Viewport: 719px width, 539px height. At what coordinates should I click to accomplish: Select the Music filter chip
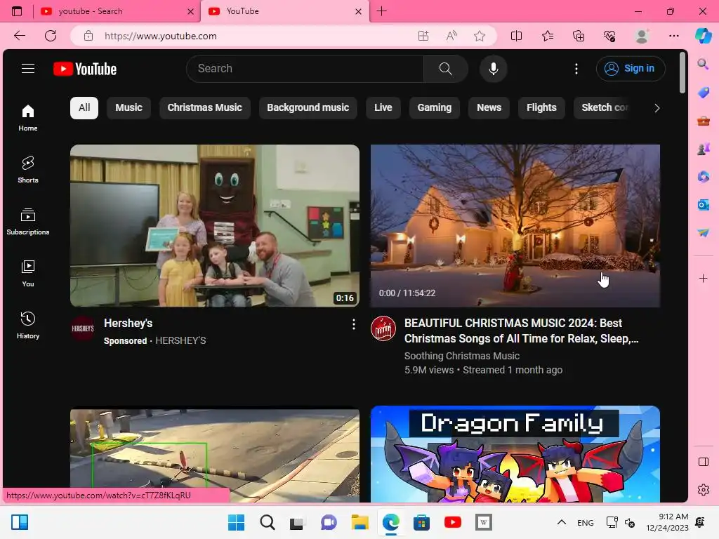[x=129, y=107]
